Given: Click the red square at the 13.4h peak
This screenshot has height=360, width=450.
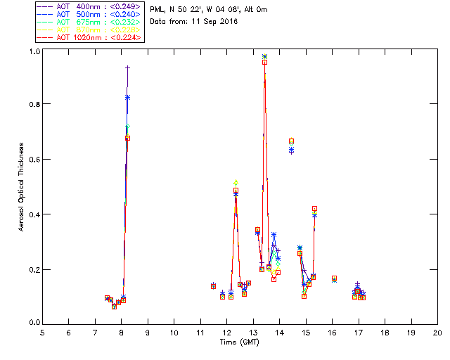Looking at the screenshot, I should click(264, 63).
